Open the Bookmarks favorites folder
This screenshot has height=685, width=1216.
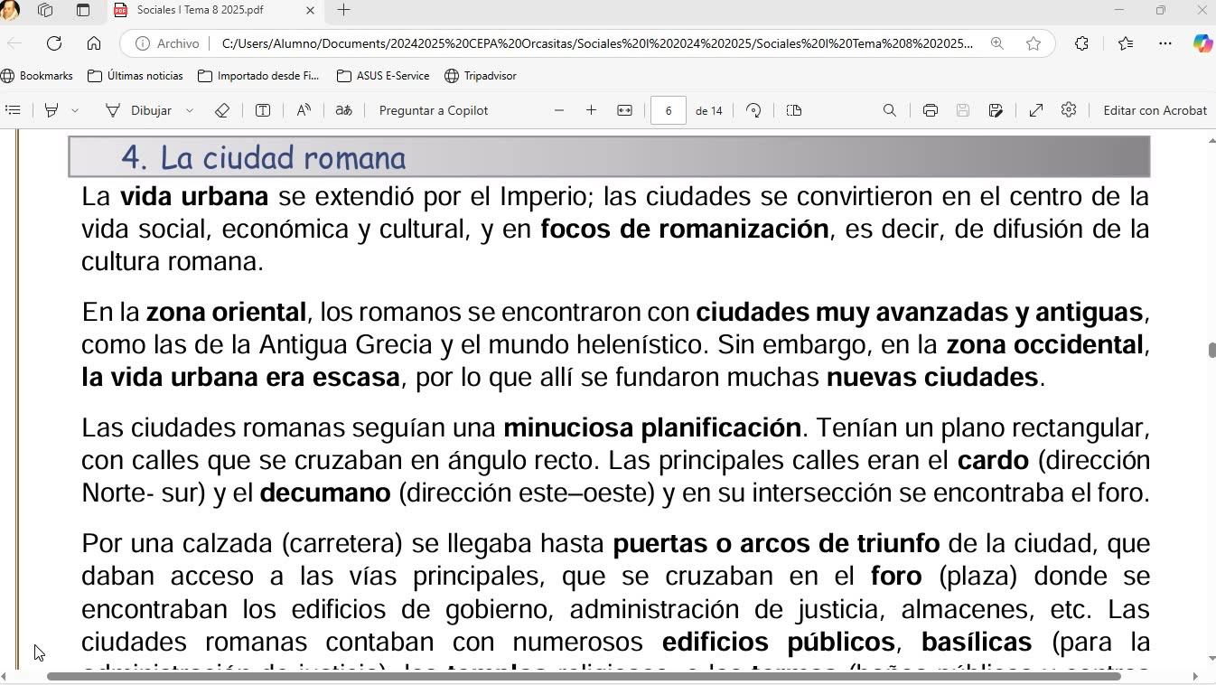pos(37,76)
